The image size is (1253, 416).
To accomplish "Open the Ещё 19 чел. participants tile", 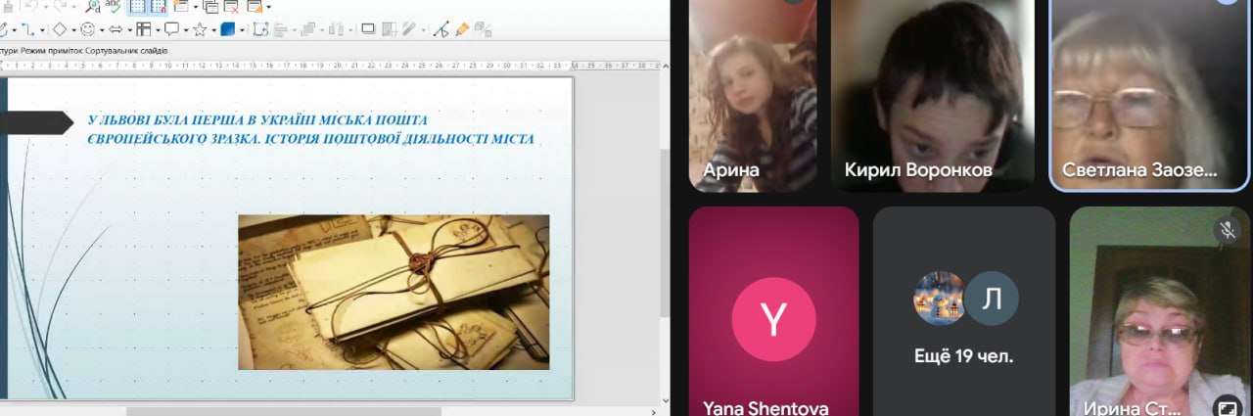I will [x=964, y=311].
